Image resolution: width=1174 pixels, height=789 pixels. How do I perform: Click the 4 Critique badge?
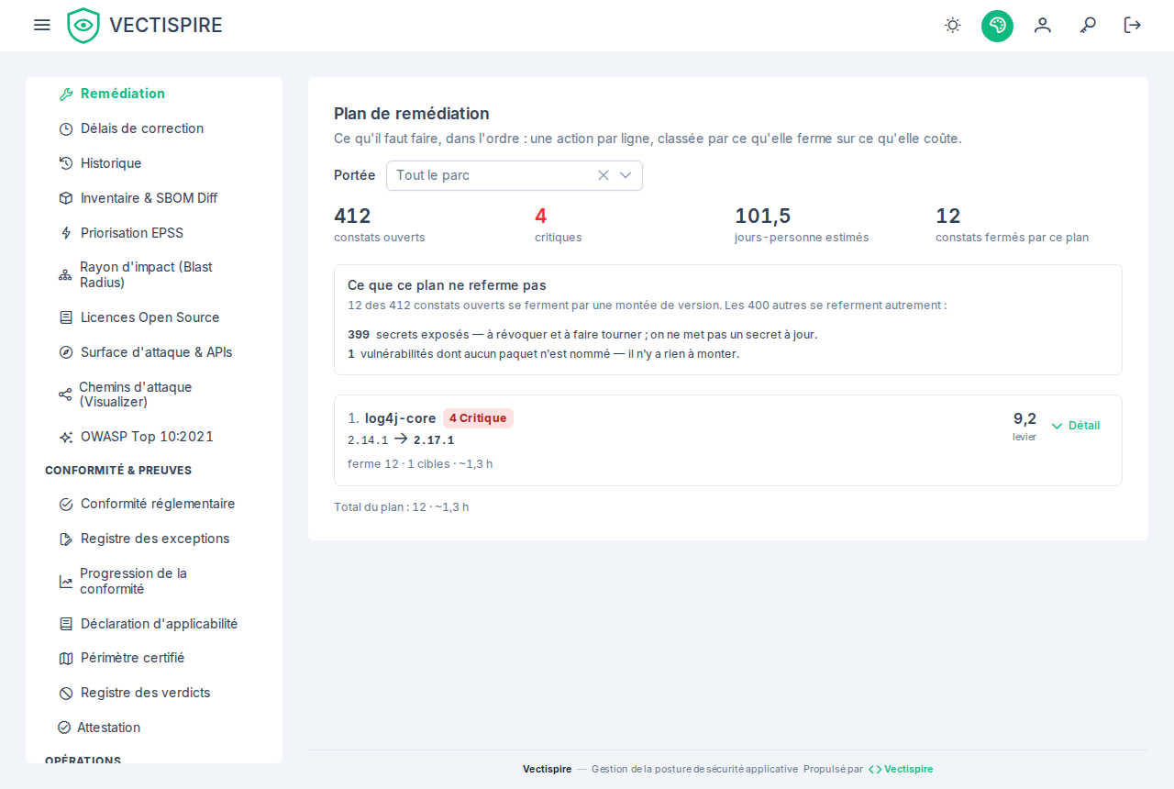tap(478, 418)
